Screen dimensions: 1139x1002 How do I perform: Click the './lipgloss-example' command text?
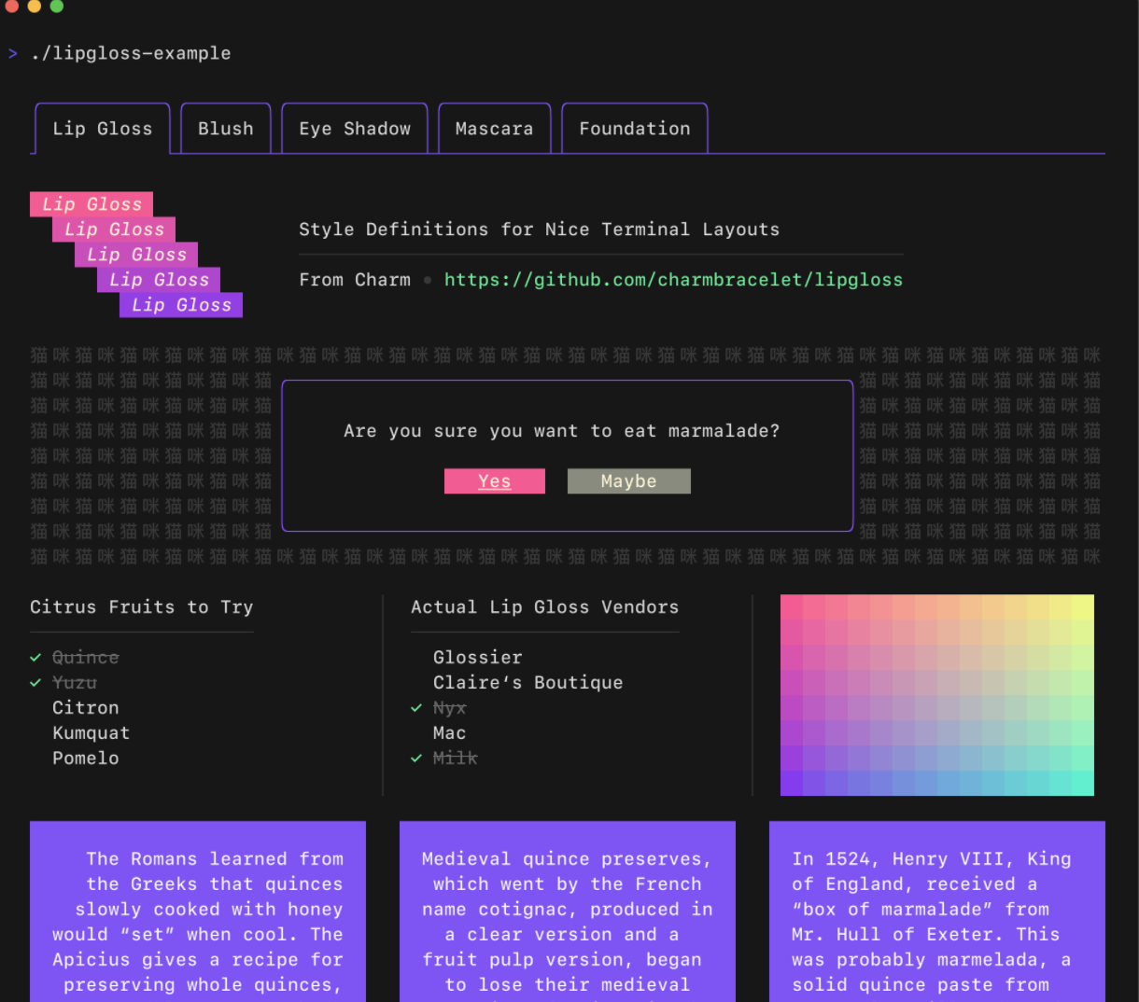131,53
